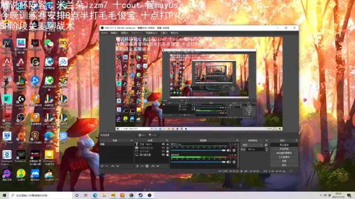Open settings gear for 麦克风/Aux channel

click(x=234, y=150)
